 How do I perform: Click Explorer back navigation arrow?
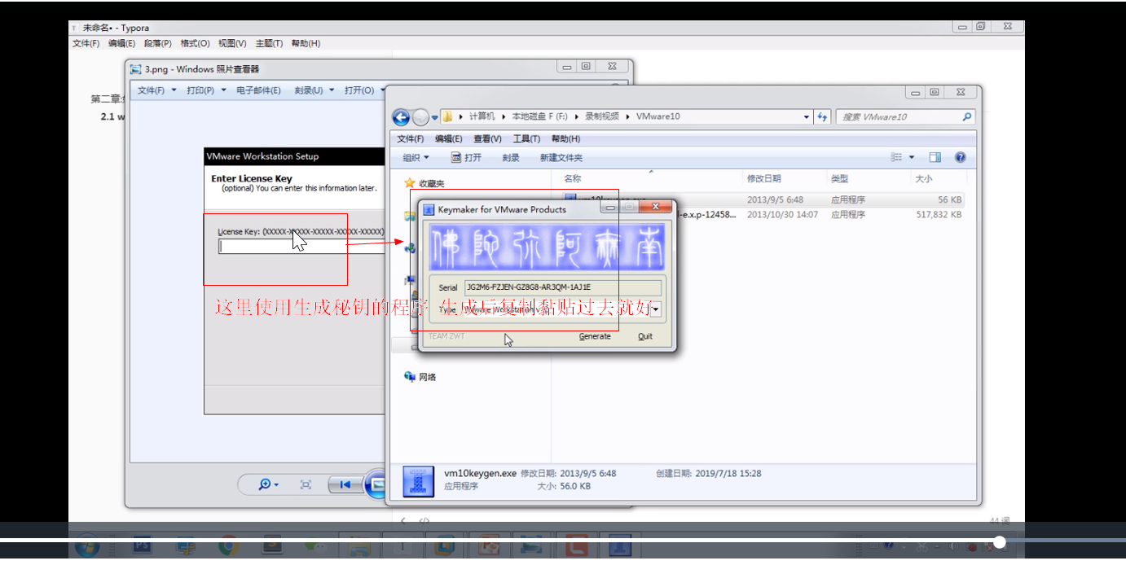(400, 117)
